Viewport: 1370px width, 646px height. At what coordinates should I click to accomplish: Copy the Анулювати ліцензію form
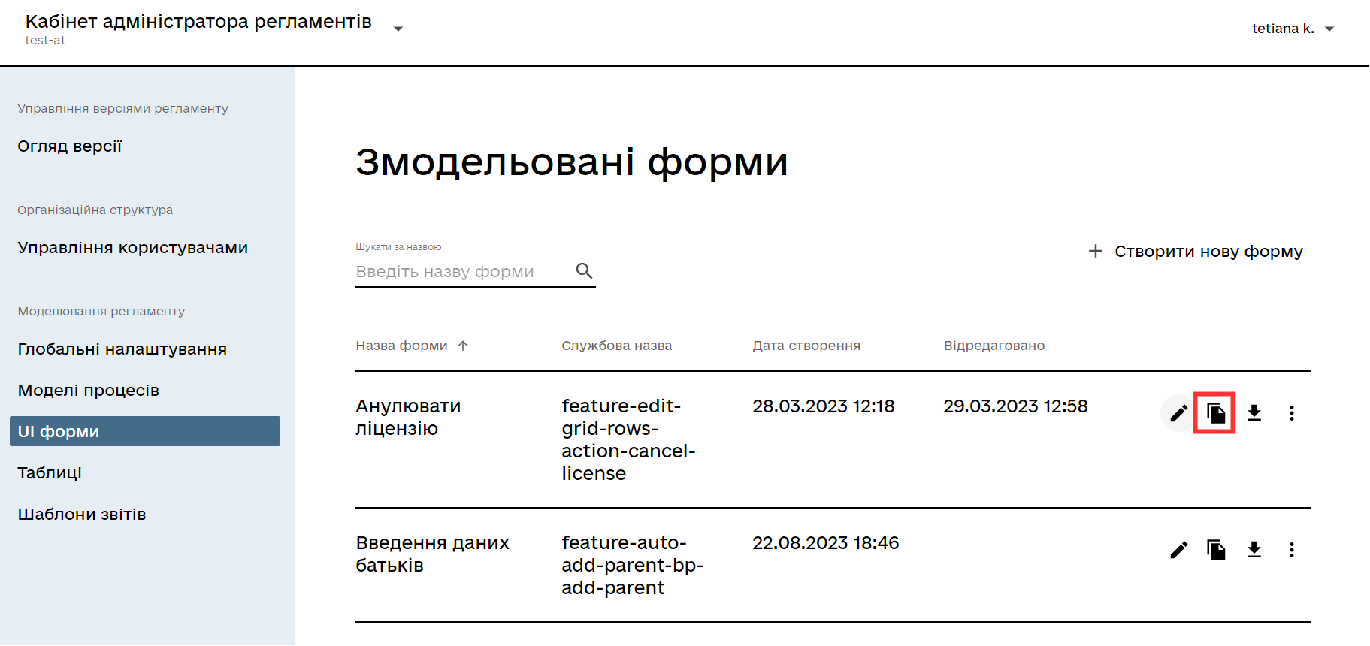coord(1215,413)
